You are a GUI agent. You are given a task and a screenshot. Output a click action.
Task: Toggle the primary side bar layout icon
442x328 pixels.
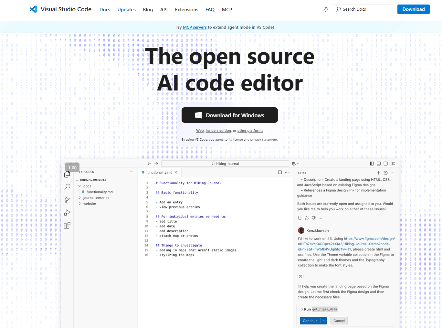pos(372,164)
